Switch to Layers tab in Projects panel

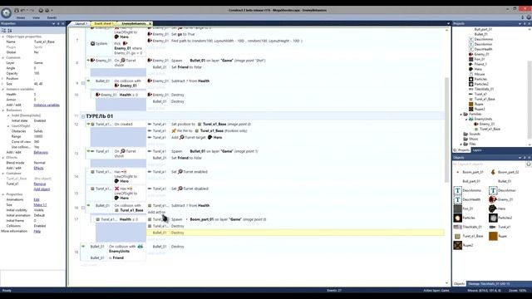[477, 150]
